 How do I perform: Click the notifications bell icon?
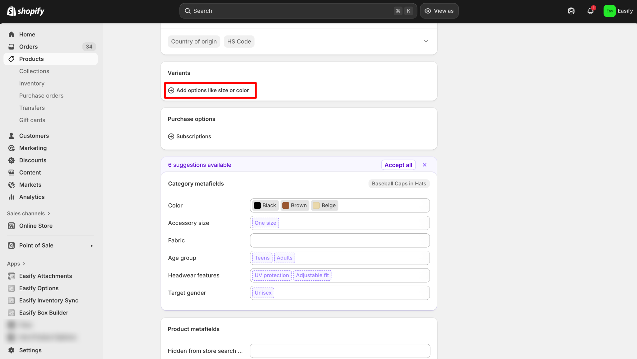590,11
